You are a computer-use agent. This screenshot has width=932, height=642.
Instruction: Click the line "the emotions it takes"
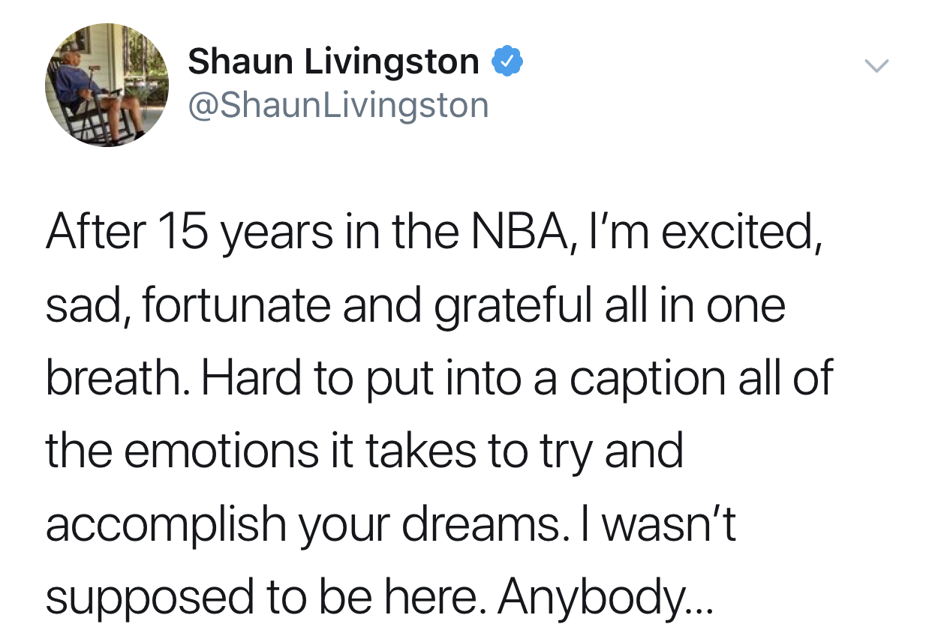click(x=364, y=451)
